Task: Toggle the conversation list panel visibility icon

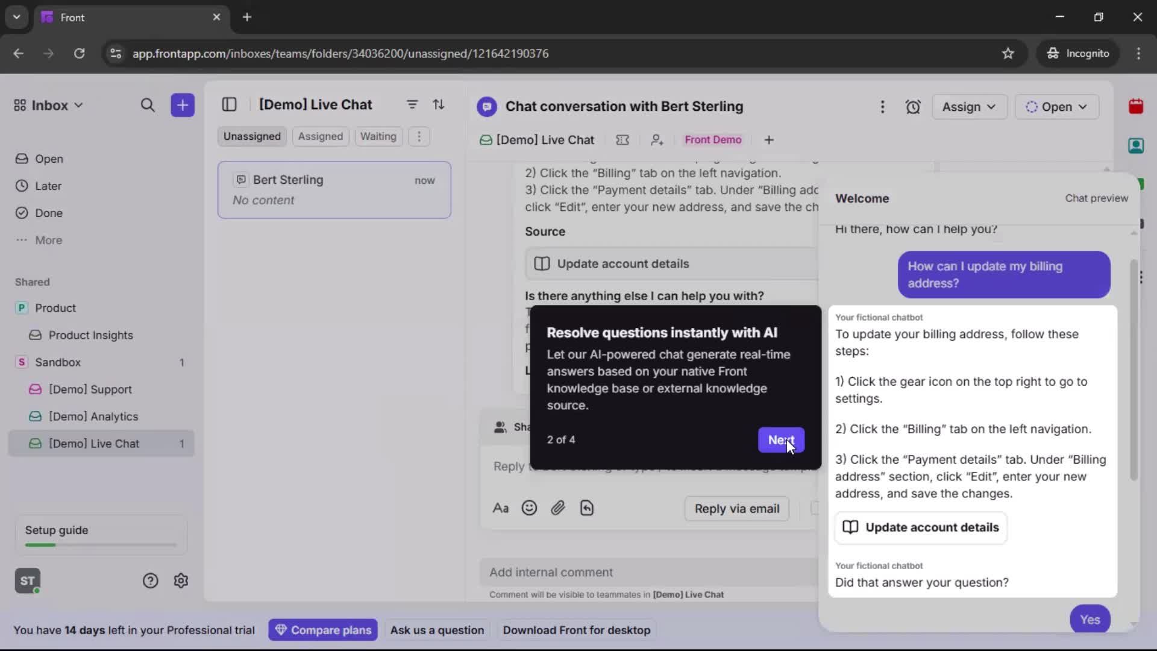Action: tap(230, 105)
